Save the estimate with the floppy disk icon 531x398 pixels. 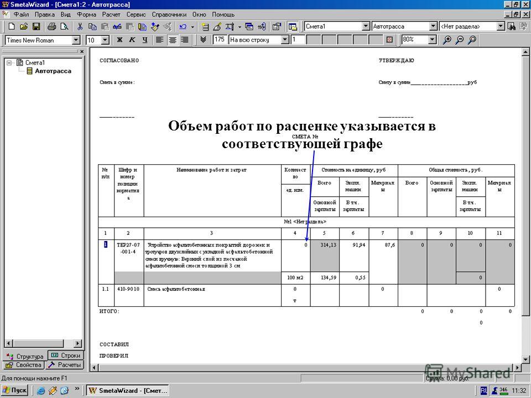pyautogui.click(x=37, y=27)
